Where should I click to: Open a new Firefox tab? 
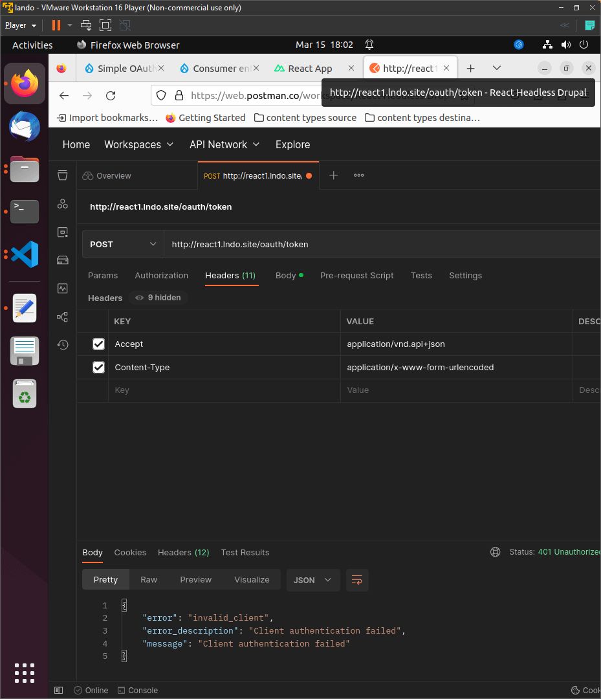(470, 68)
